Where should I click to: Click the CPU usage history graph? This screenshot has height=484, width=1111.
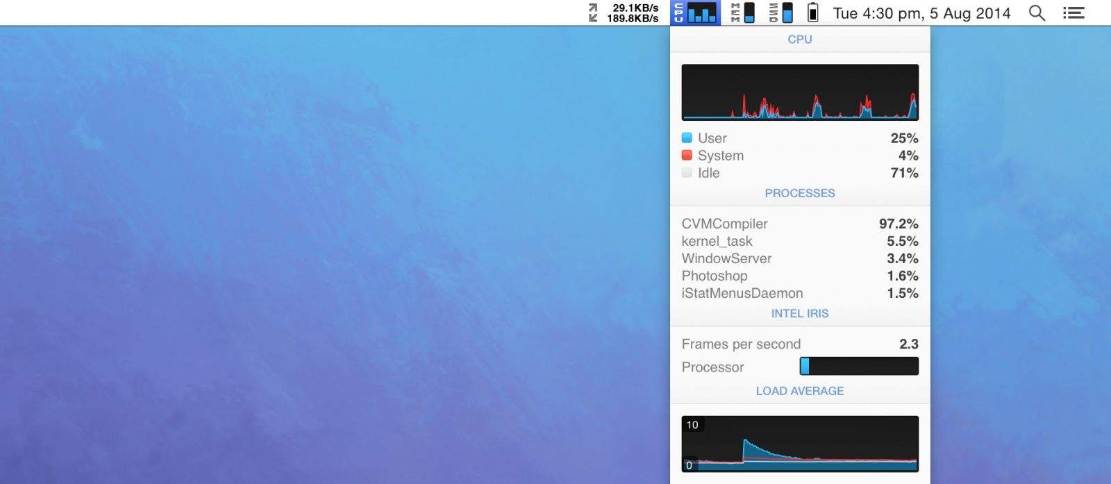tap(800, 92)
